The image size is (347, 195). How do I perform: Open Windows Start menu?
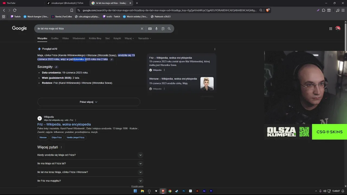[x=135, y=191]
